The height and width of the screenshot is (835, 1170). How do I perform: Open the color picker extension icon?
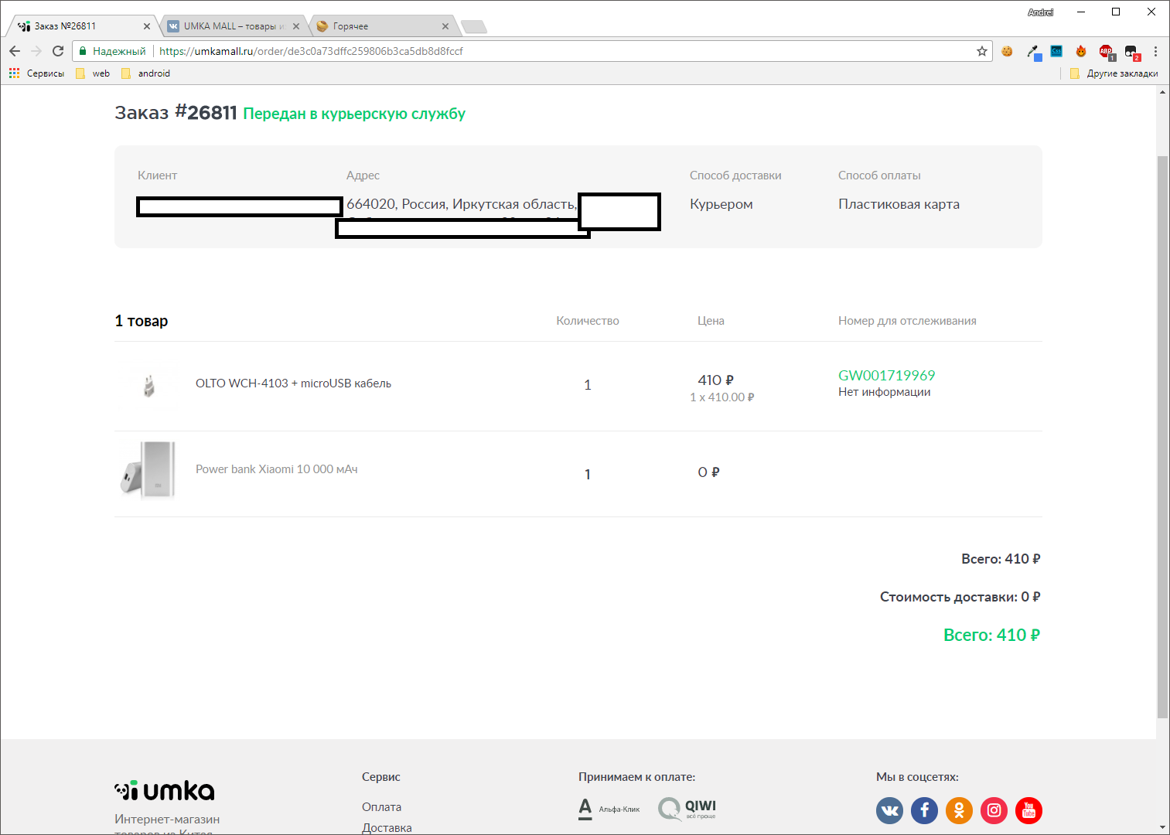[1032, 52]
